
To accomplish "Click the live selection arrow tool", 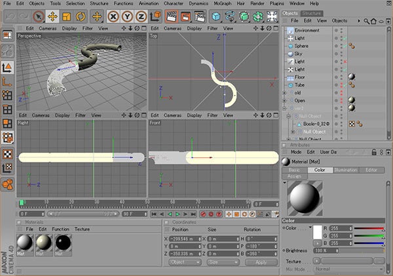I will (38, 16).
